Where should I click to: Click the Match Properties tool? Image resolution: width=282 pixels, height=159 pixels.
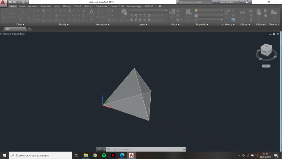click(188, 15)
